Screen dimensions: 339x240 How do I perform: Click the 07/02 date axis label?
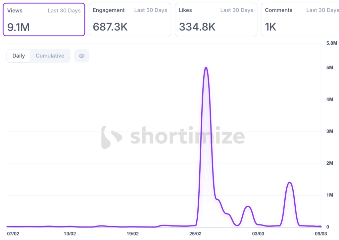tap(13, 234)
